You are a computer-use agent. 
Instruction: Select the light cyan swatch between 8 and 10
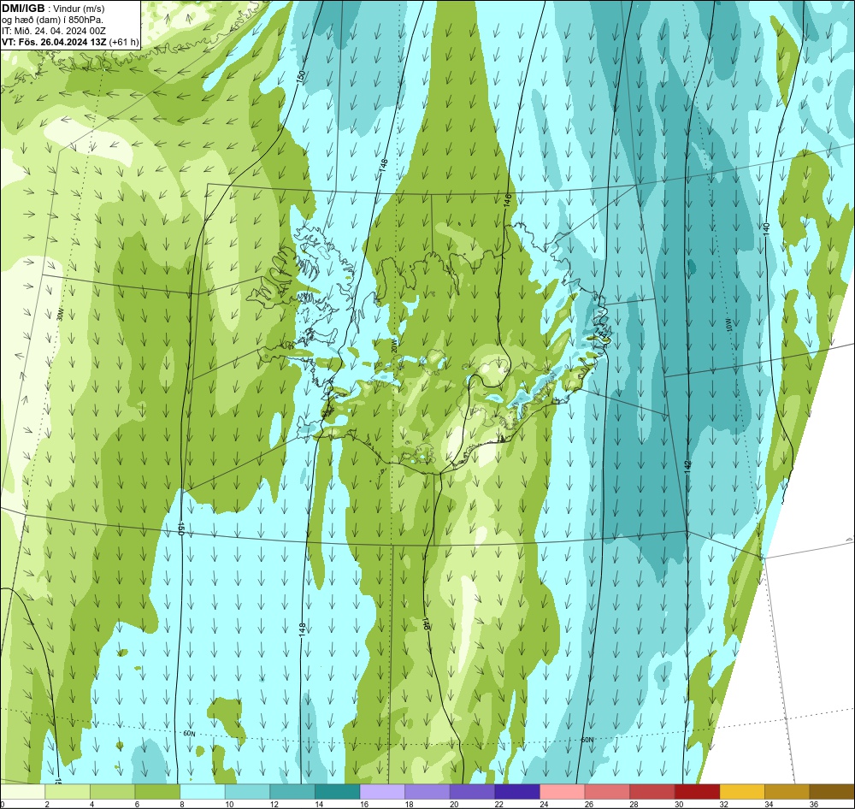(x=203, y=792)
